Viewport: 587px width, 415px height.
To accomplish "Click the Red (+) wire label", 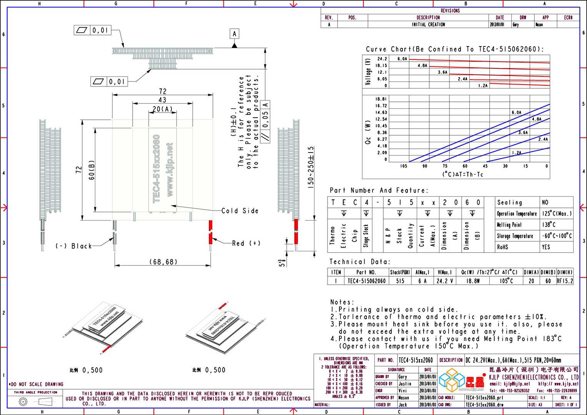I will click(246, 243).
